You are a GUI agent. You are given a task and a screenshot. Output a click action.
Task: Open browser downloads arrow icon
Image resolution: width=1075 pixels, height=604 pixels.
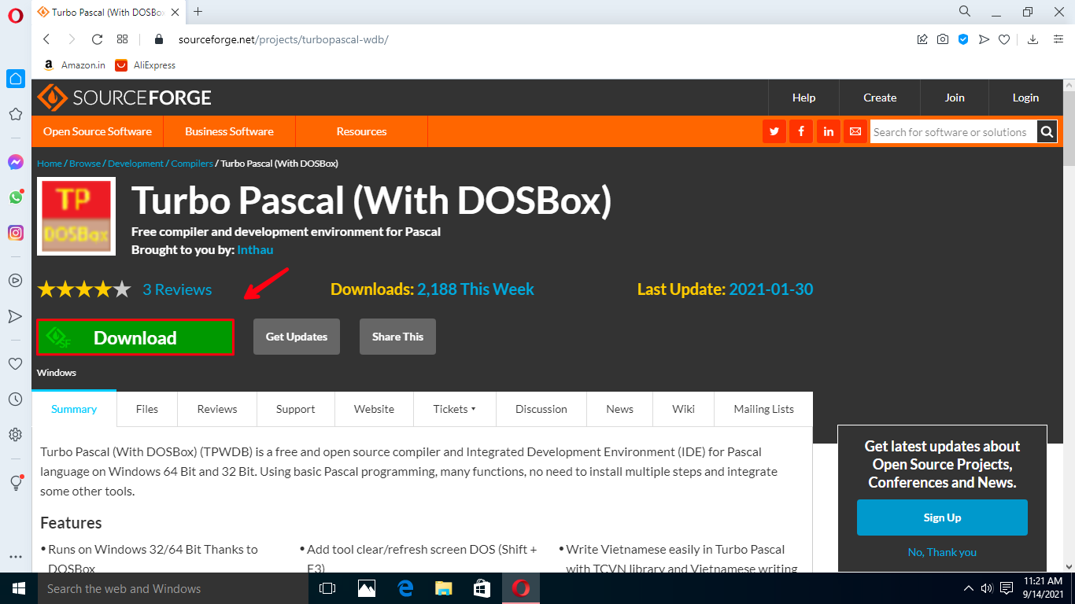(x=1033, y=39)
